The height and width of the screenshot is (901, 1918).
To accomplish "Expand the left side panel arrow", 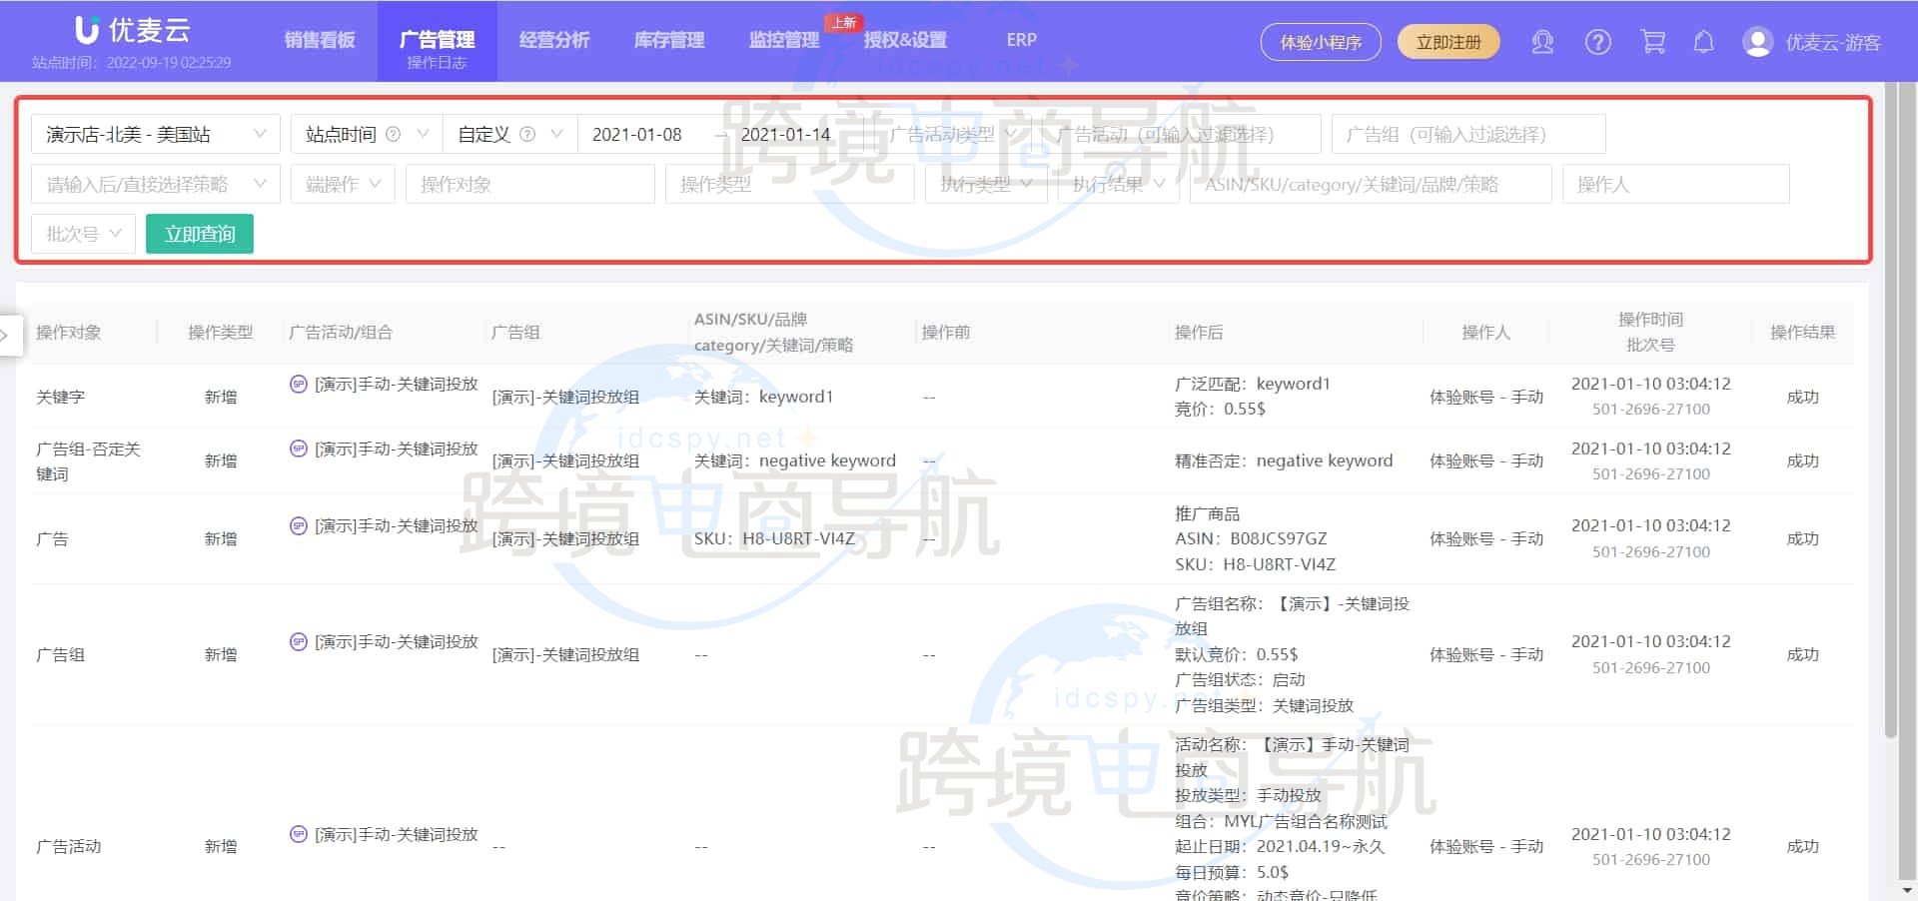I will (x=6, y=336).
